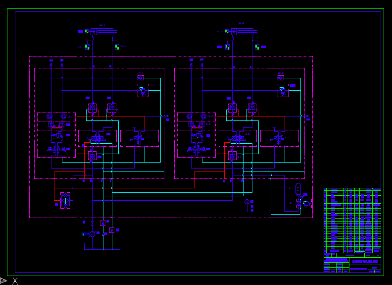This screenshot has width=392, height=285.
Task: Click sensor 24.2 beside the right cylinder
Action: click(x=227, y=31)
